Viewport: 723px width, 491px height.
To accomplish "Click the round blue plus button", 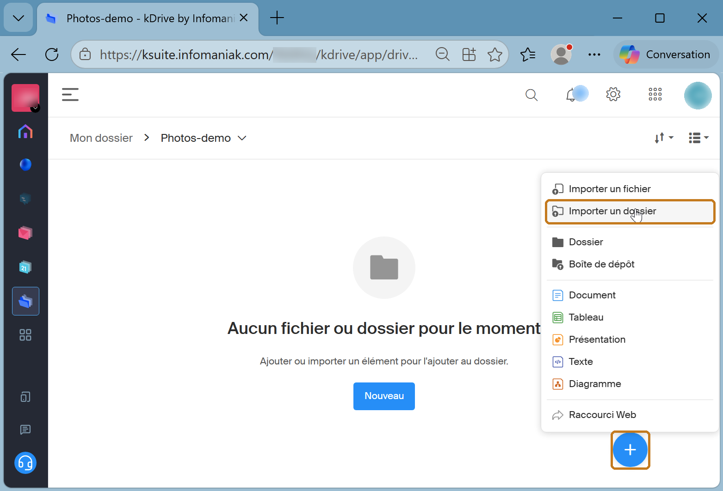I will (x=630, y=450).
